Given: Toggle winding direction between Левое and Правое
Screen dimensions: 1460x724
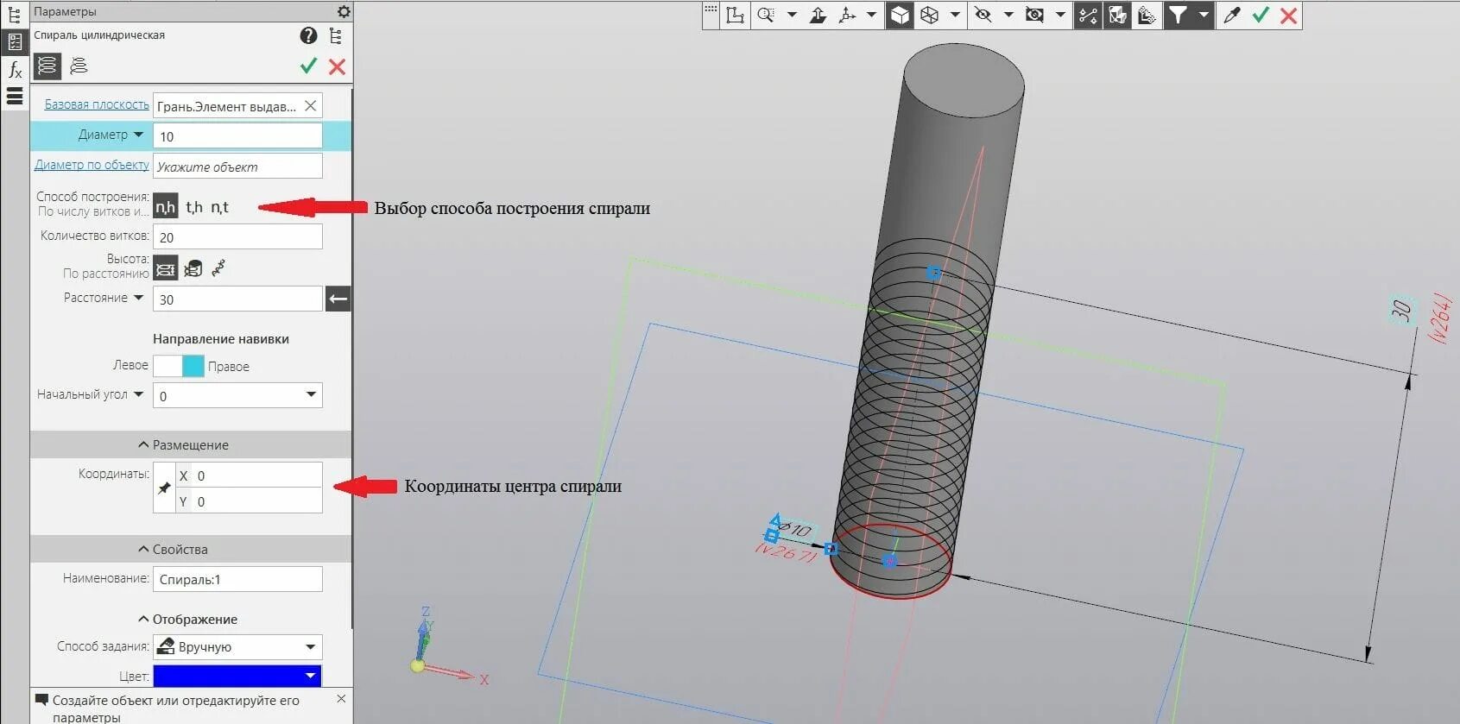Looking at the screenshot, I should 179,366.
